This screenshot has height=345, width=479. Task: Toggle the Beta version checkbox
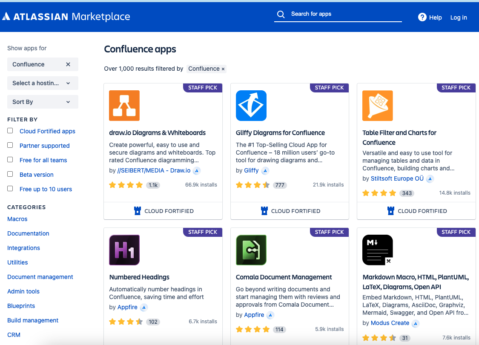pyautogui.click(x=10, y=174)
